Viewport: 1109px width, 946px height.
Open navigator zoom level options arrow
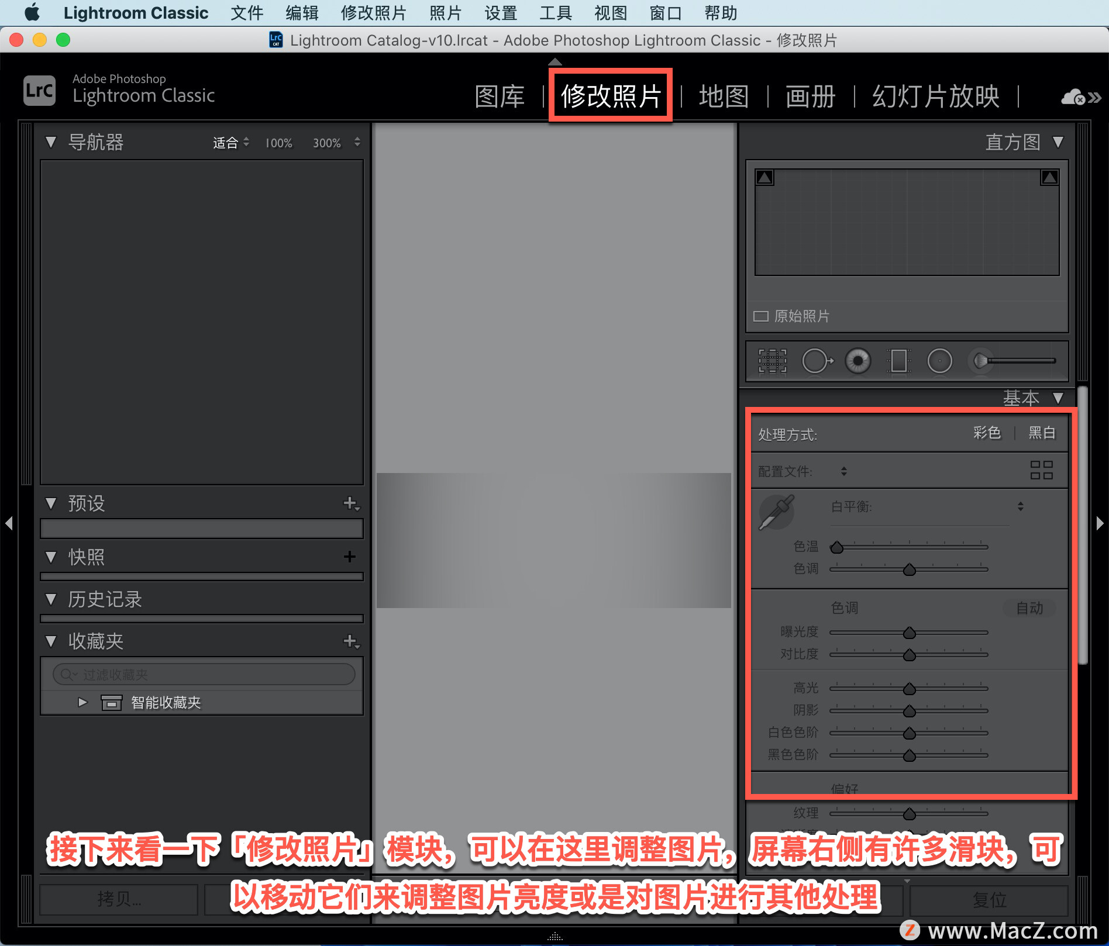[357, 142]
